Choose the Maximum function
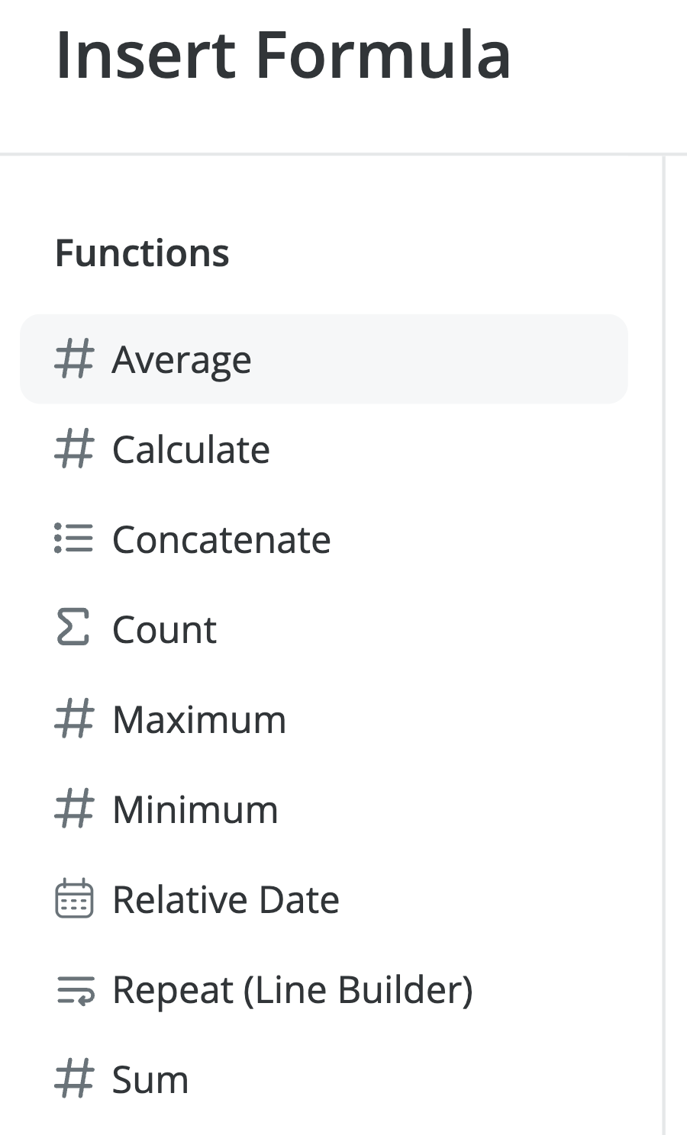Viewport: 687px width, 1135px height. pyautogui.click(x=199, y=719)
